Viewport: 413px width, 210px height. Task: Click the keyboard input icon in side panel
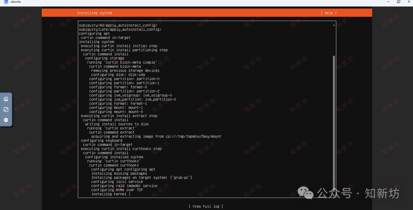coord(6,99)
